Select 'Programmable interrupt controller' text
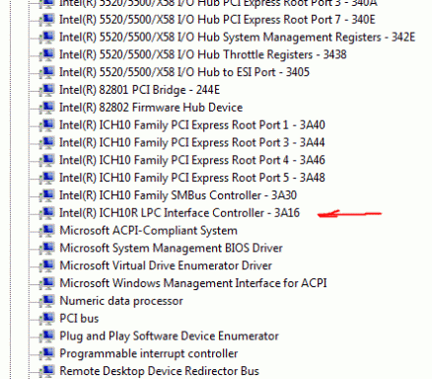Image resolution: width=432 pixels, height=379 pixels. (x=149, y=353)
